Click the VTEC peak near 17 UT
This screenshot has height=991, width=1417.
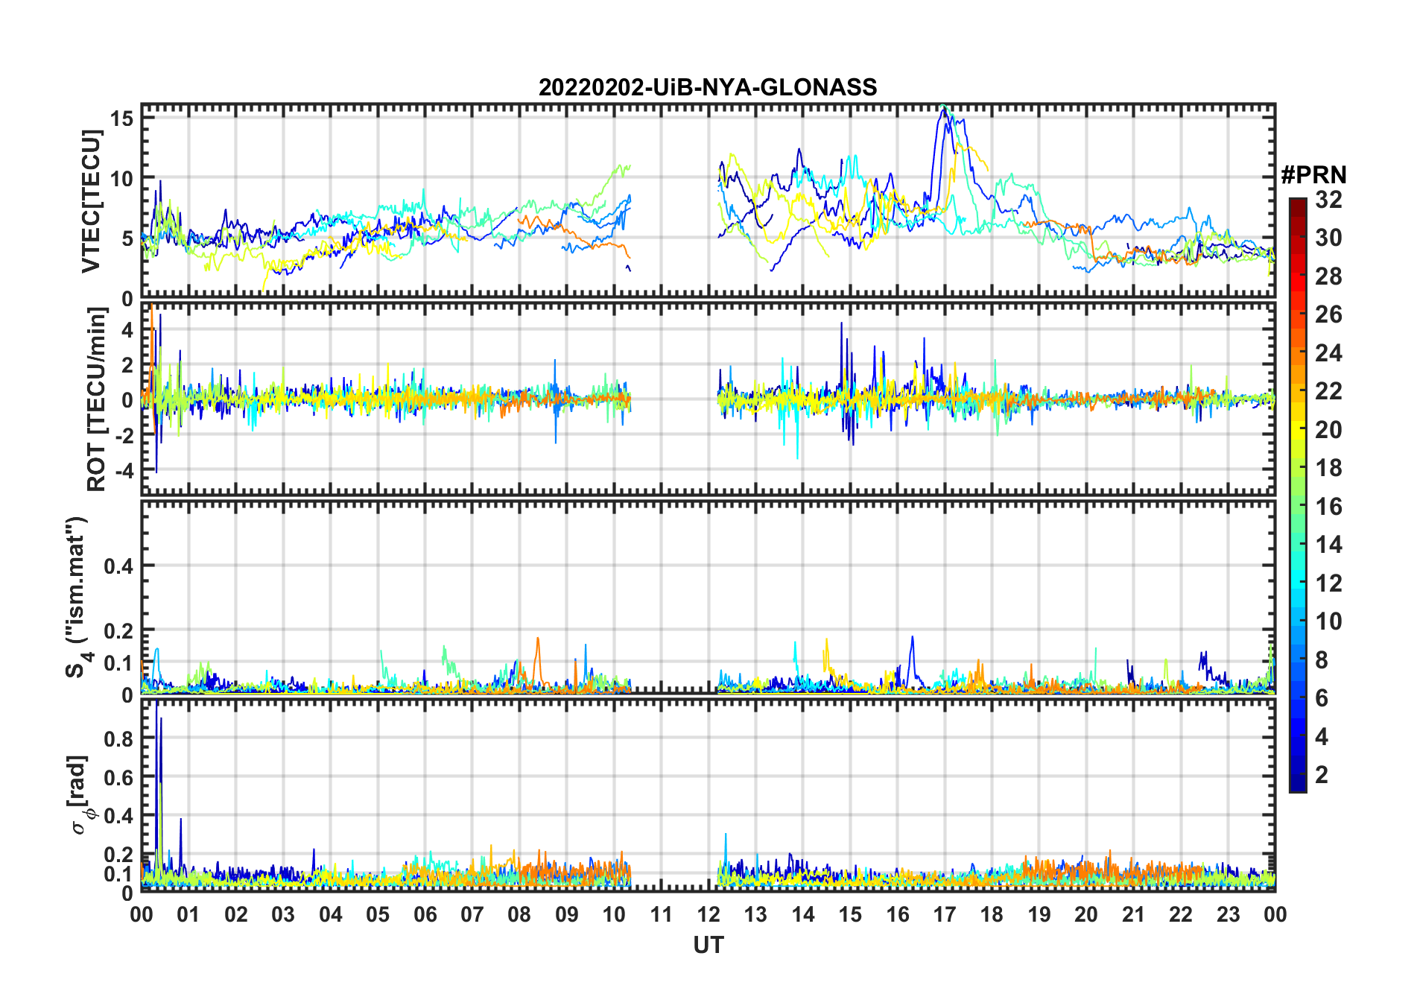(944, 109)
